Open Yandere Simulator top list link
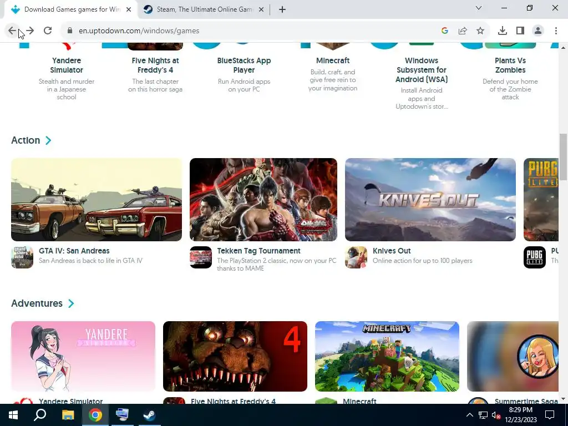Viewport: 568px width, 426px height. [x=67, y=65]
